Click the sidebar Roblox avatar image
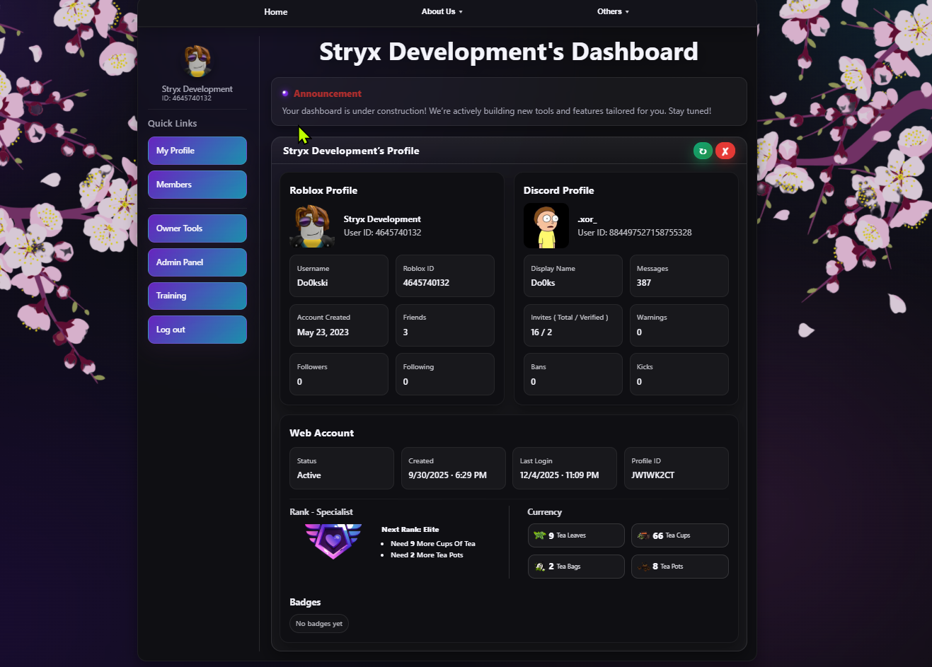 pos(197,62)
